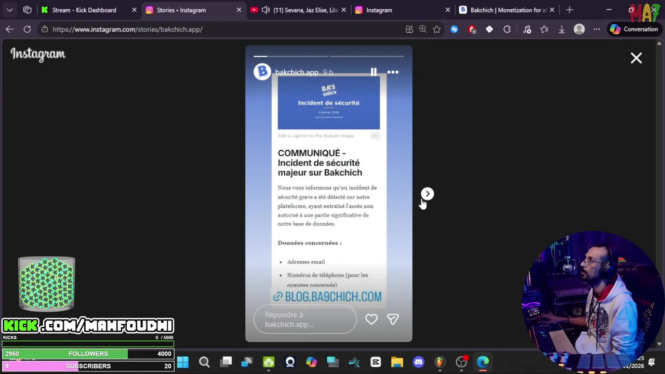
Task: Click the Répondre à bakchich.app reply field
Action: click(x=305, y=319)
